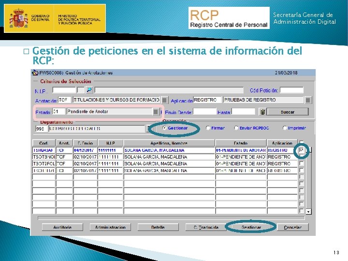The height and width of the screenshot is (261, 348).
Task: Click the Cod. column header
Action: [43, 143]
